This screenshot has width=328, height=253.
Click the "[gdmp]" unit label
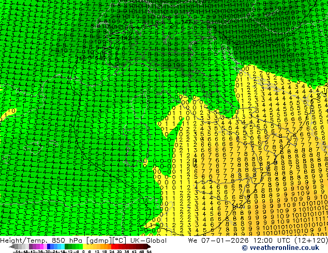(99, 241)
